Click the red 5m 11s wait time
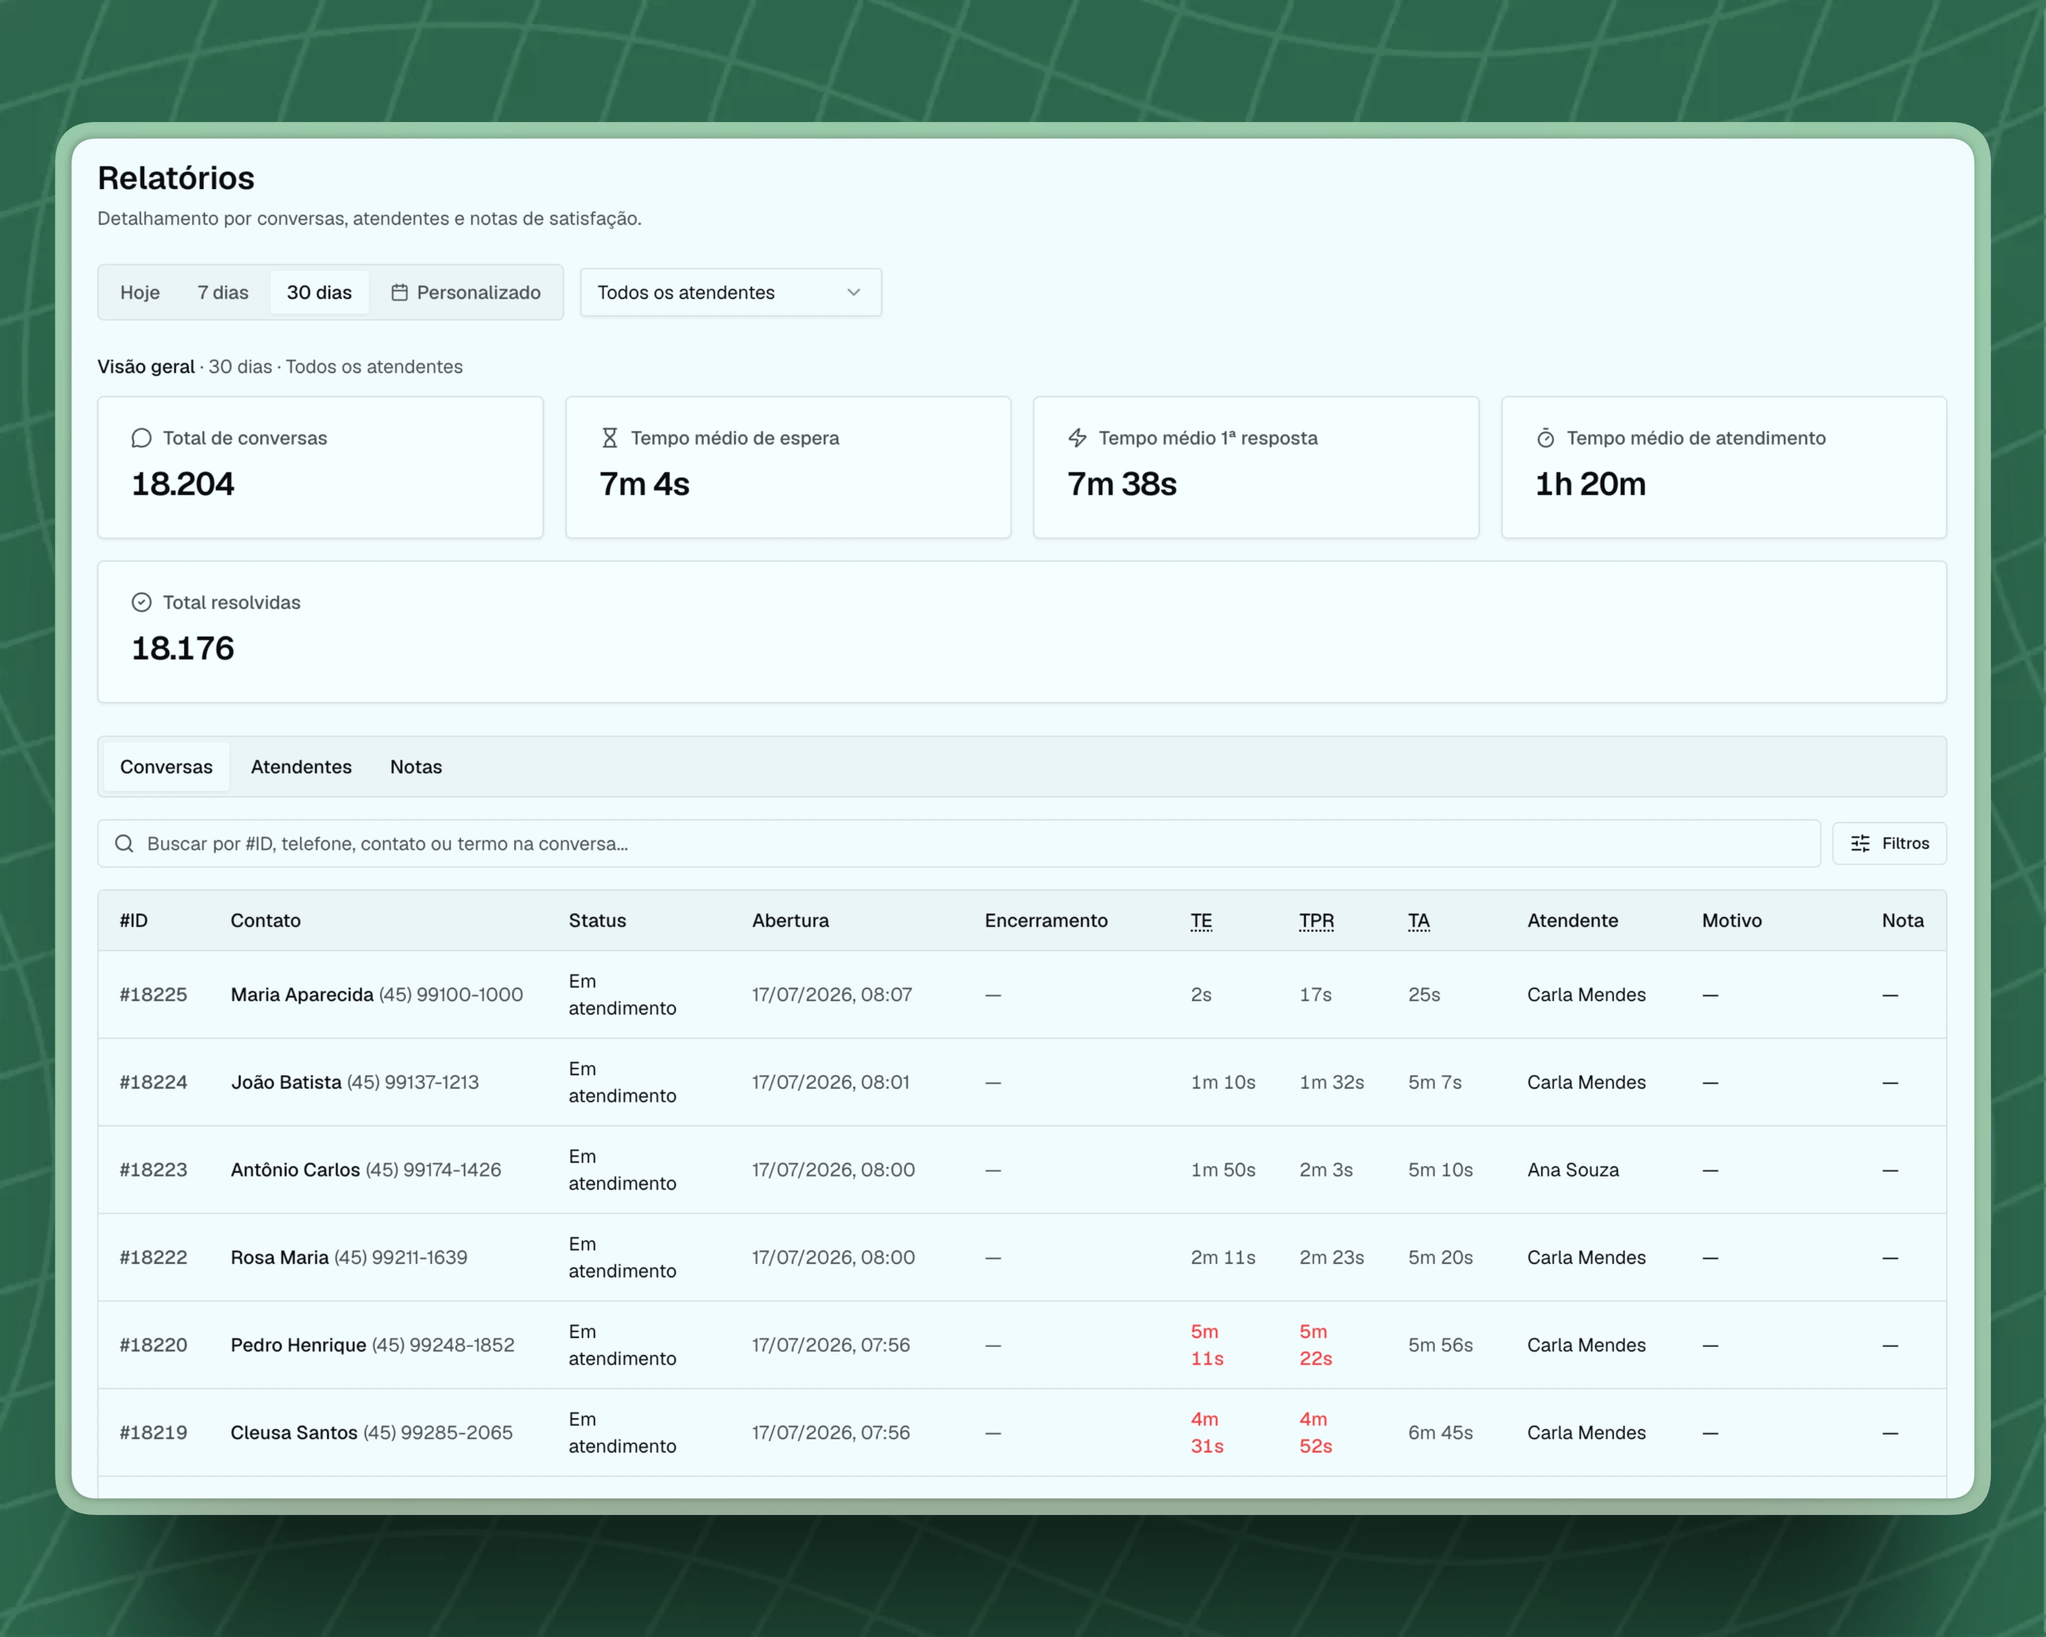The width and height of the screenshot is (2046, 1637). [x=1207, y=1344]
